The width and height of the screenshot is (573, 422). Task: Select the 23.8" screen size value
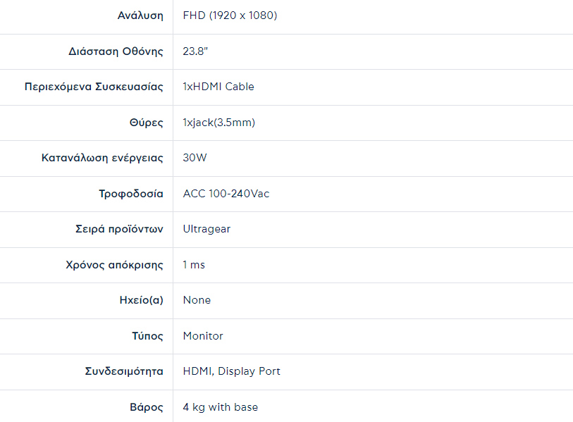click(x=195, y=51)
